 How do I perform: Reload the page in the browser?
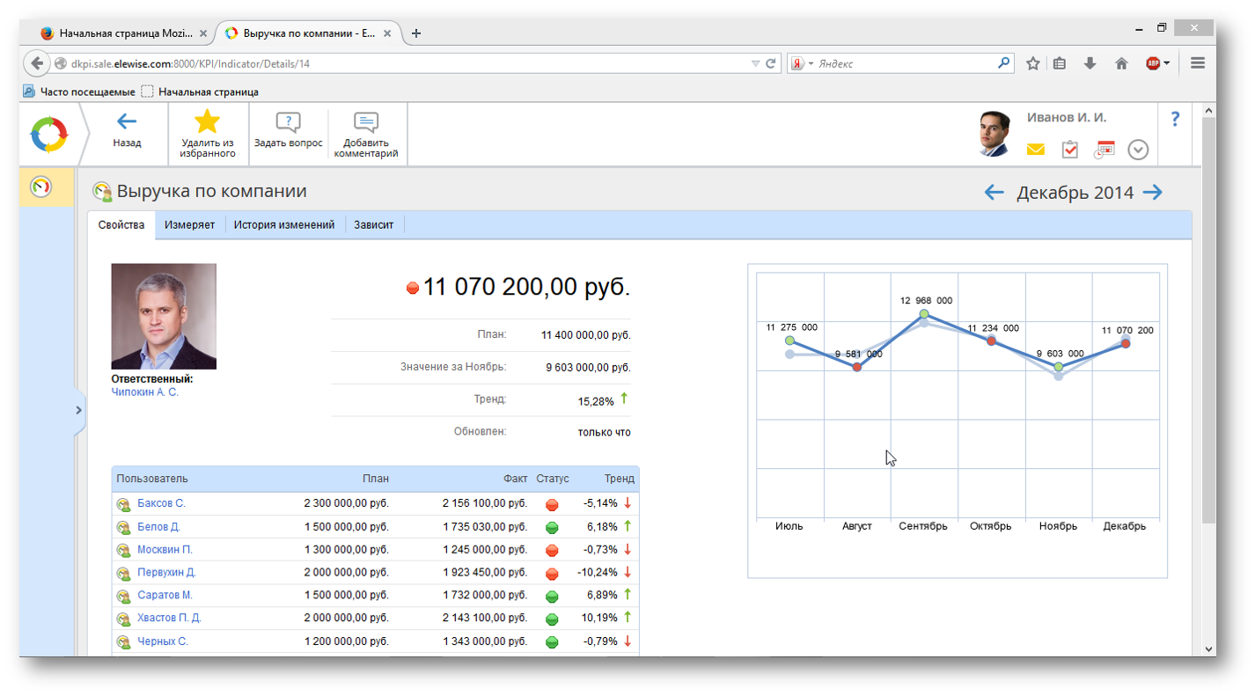point(771,63)
